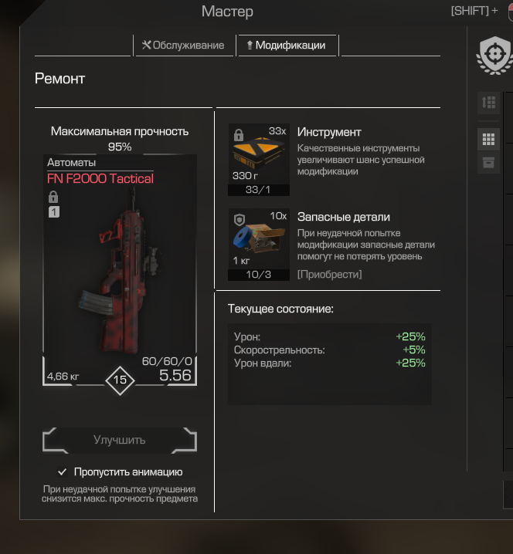The image size is (513, 554).
Task: Select the grid view icon
Action: [488, 139]
